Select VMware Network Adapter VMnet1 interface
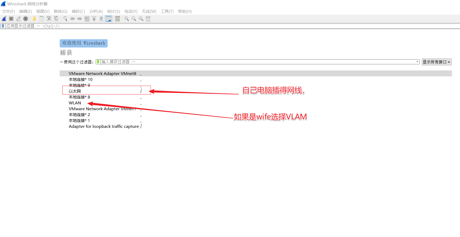 pos(256,109)
